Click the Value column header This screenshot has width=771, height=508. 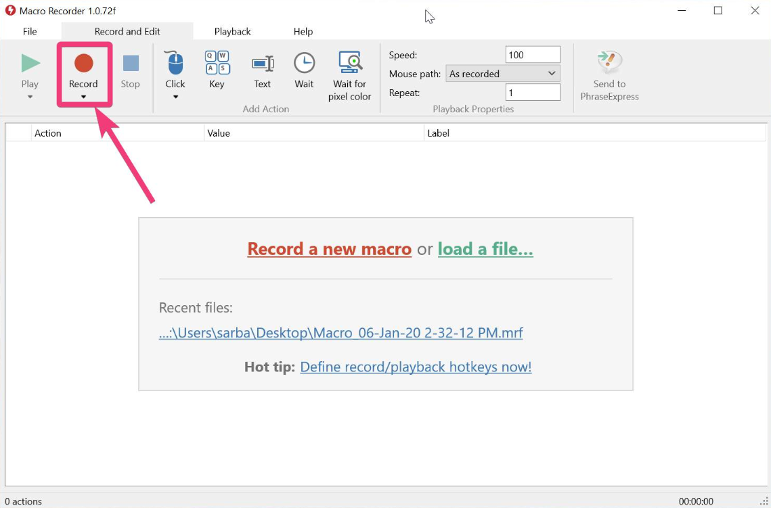[314, 133]
